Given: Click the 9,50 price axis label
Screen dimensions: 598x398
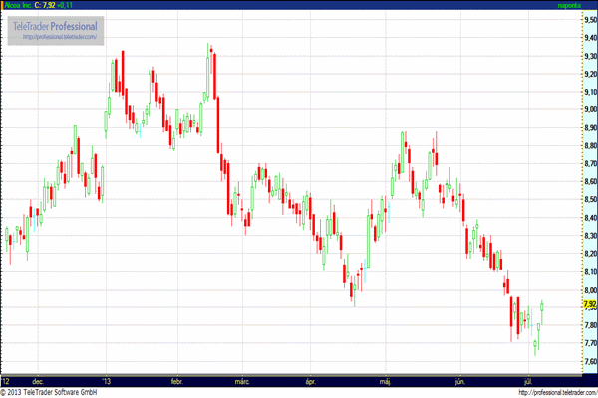Looking at the screenshot, I should (589, 20).
